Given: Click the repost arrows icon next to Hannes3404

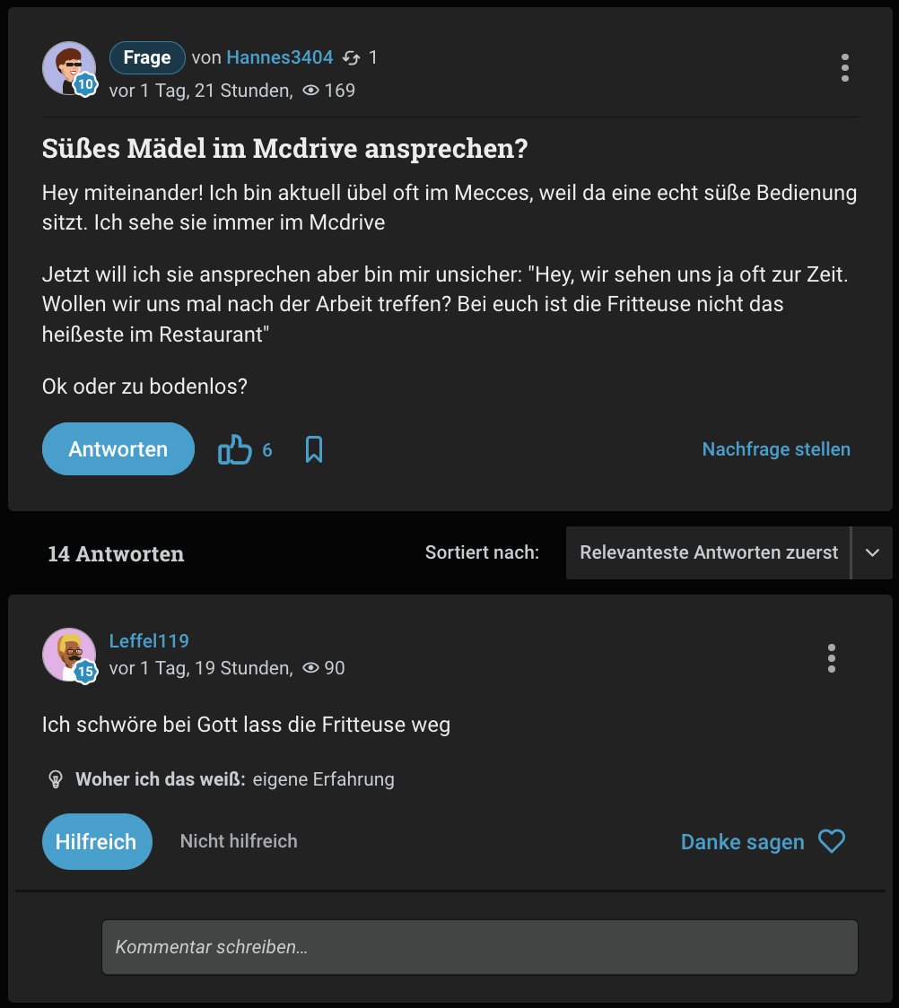Looking at the screenshot, I should pos(352,58).
